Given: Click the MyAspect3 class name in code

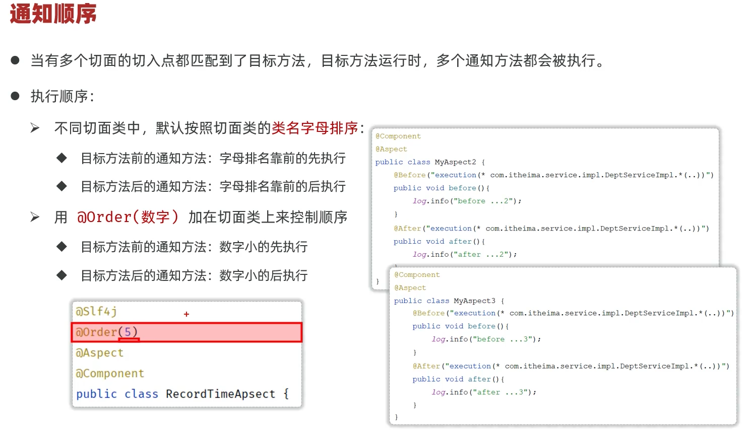Looking at the screenshot, I should (x=474, y=301).
